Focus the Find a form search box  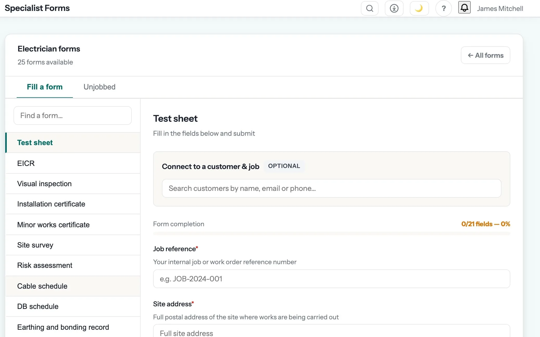tap(73, 115)
